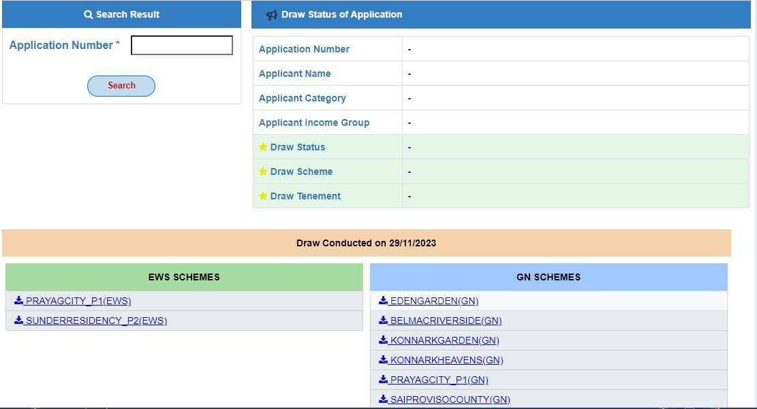The image size is (757, 409).
Task: Focus the Application Number input field
Action: (x=181, y=46)
